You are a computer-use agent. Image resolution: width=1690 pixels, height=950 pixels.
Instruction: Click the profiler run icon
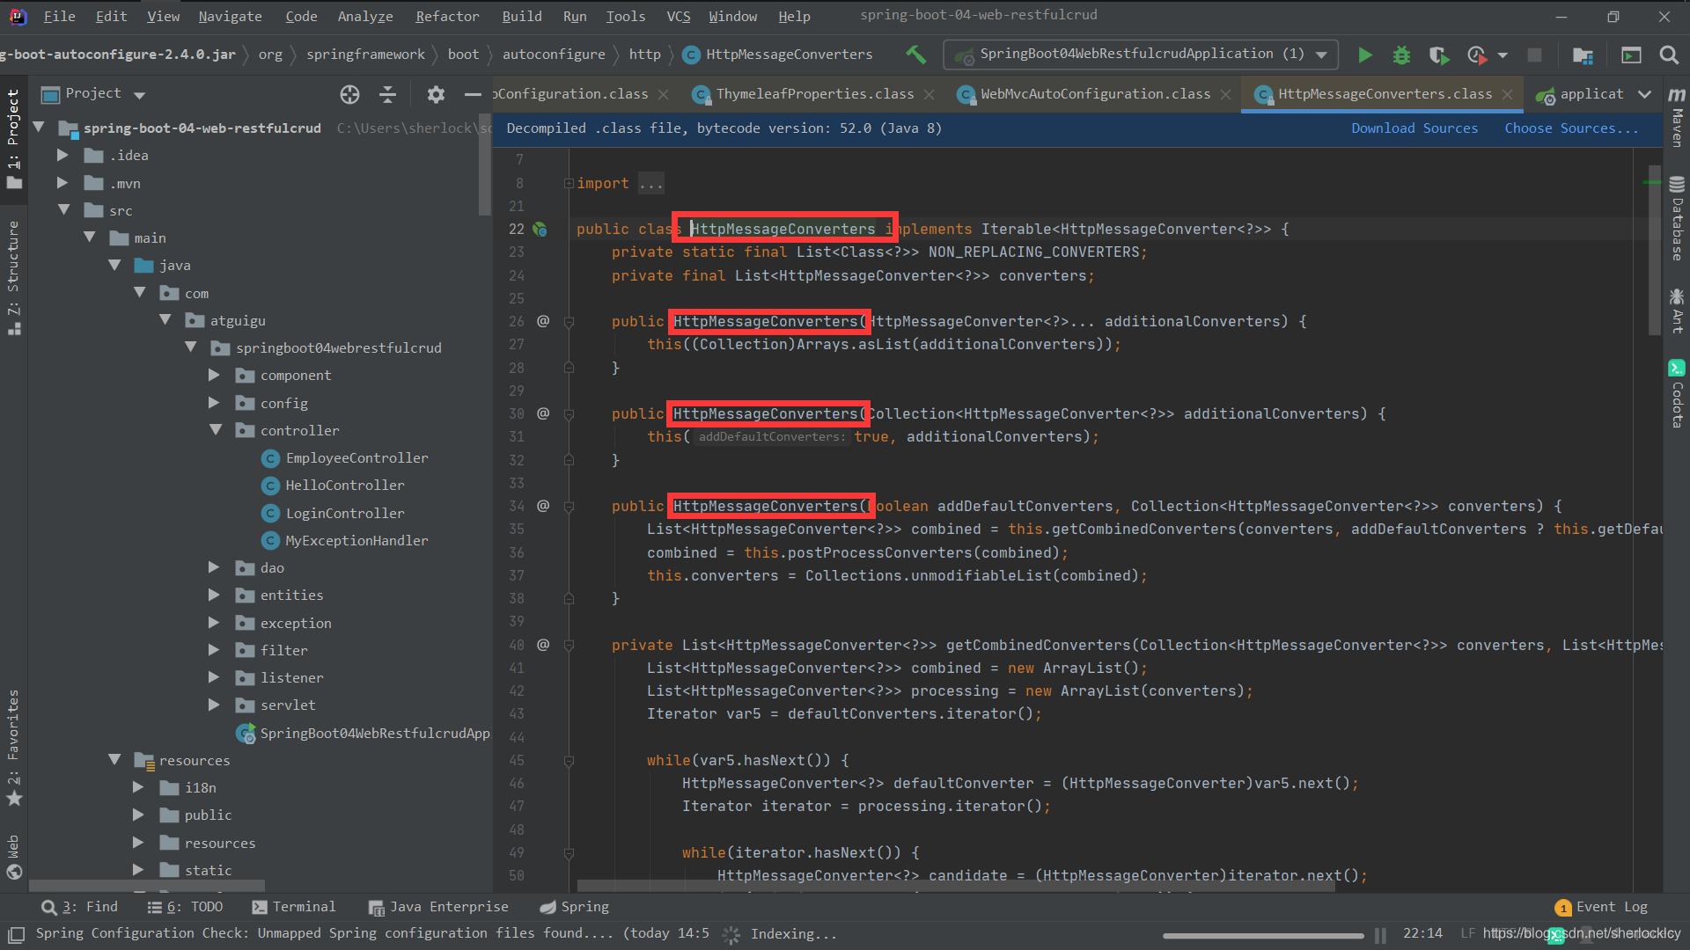click(x=1477, y=55)
